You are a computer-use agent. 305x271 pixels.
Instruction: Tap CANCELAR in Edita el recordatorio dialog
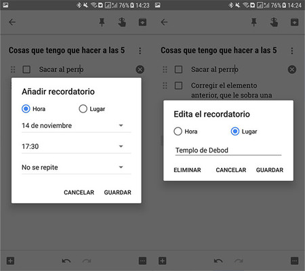[231, 170]
